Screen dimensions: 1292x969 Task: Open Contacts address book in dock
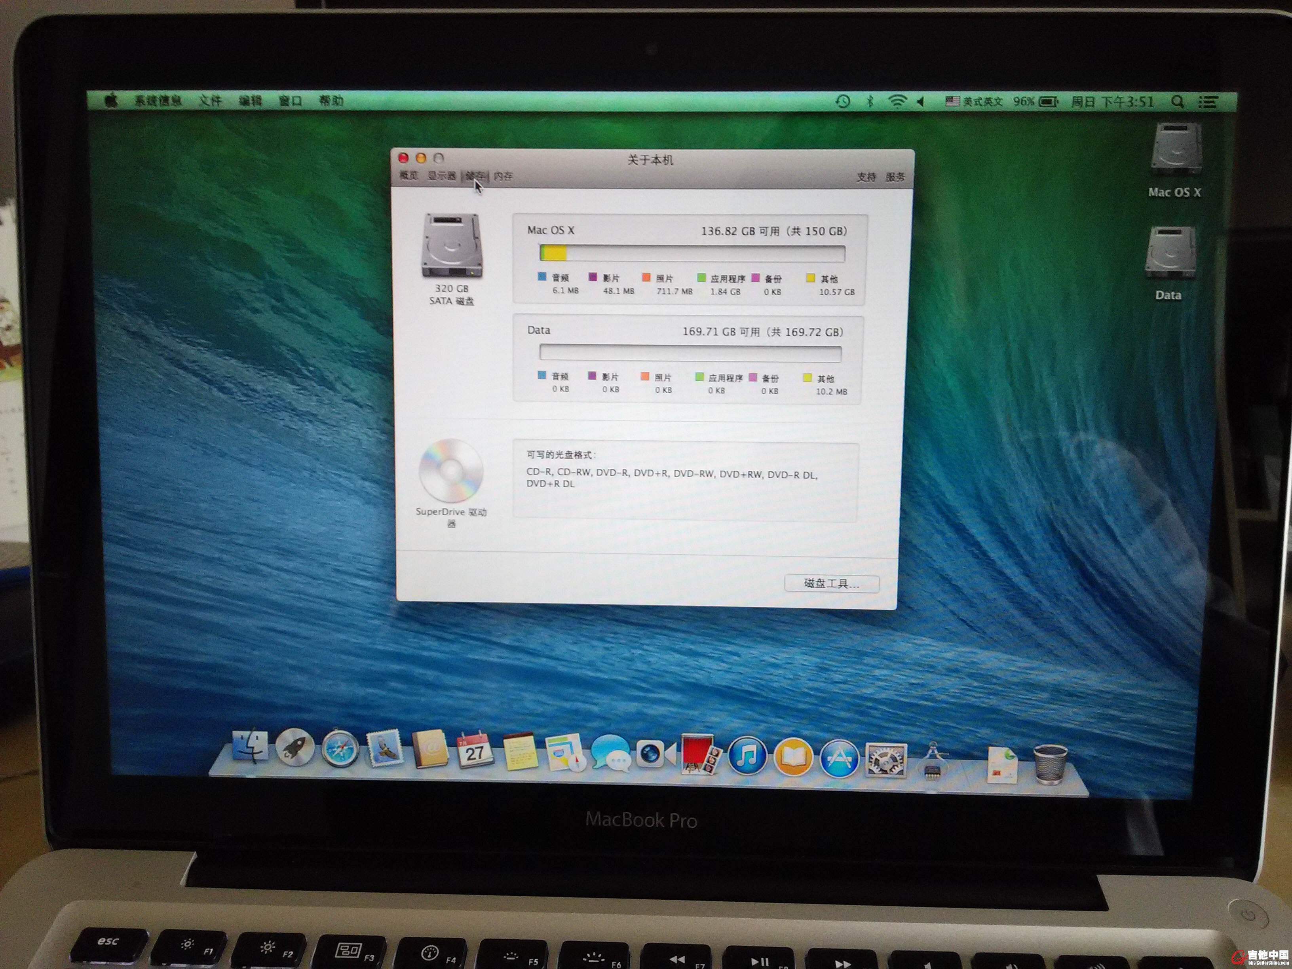click(x=430, y=749)
